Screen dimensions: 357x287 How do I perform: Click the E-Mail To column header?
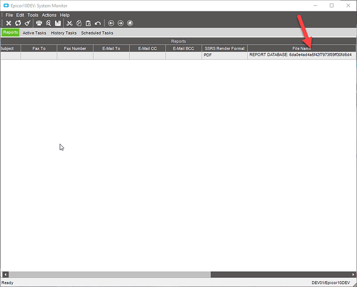pyautogui.click(x=111, y=48)
